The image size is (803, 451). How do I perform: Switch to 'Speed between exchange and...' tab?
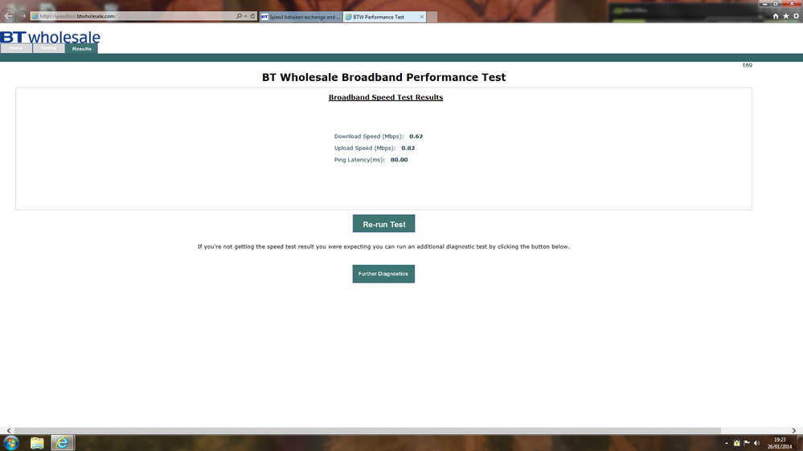tap(301, 17)
